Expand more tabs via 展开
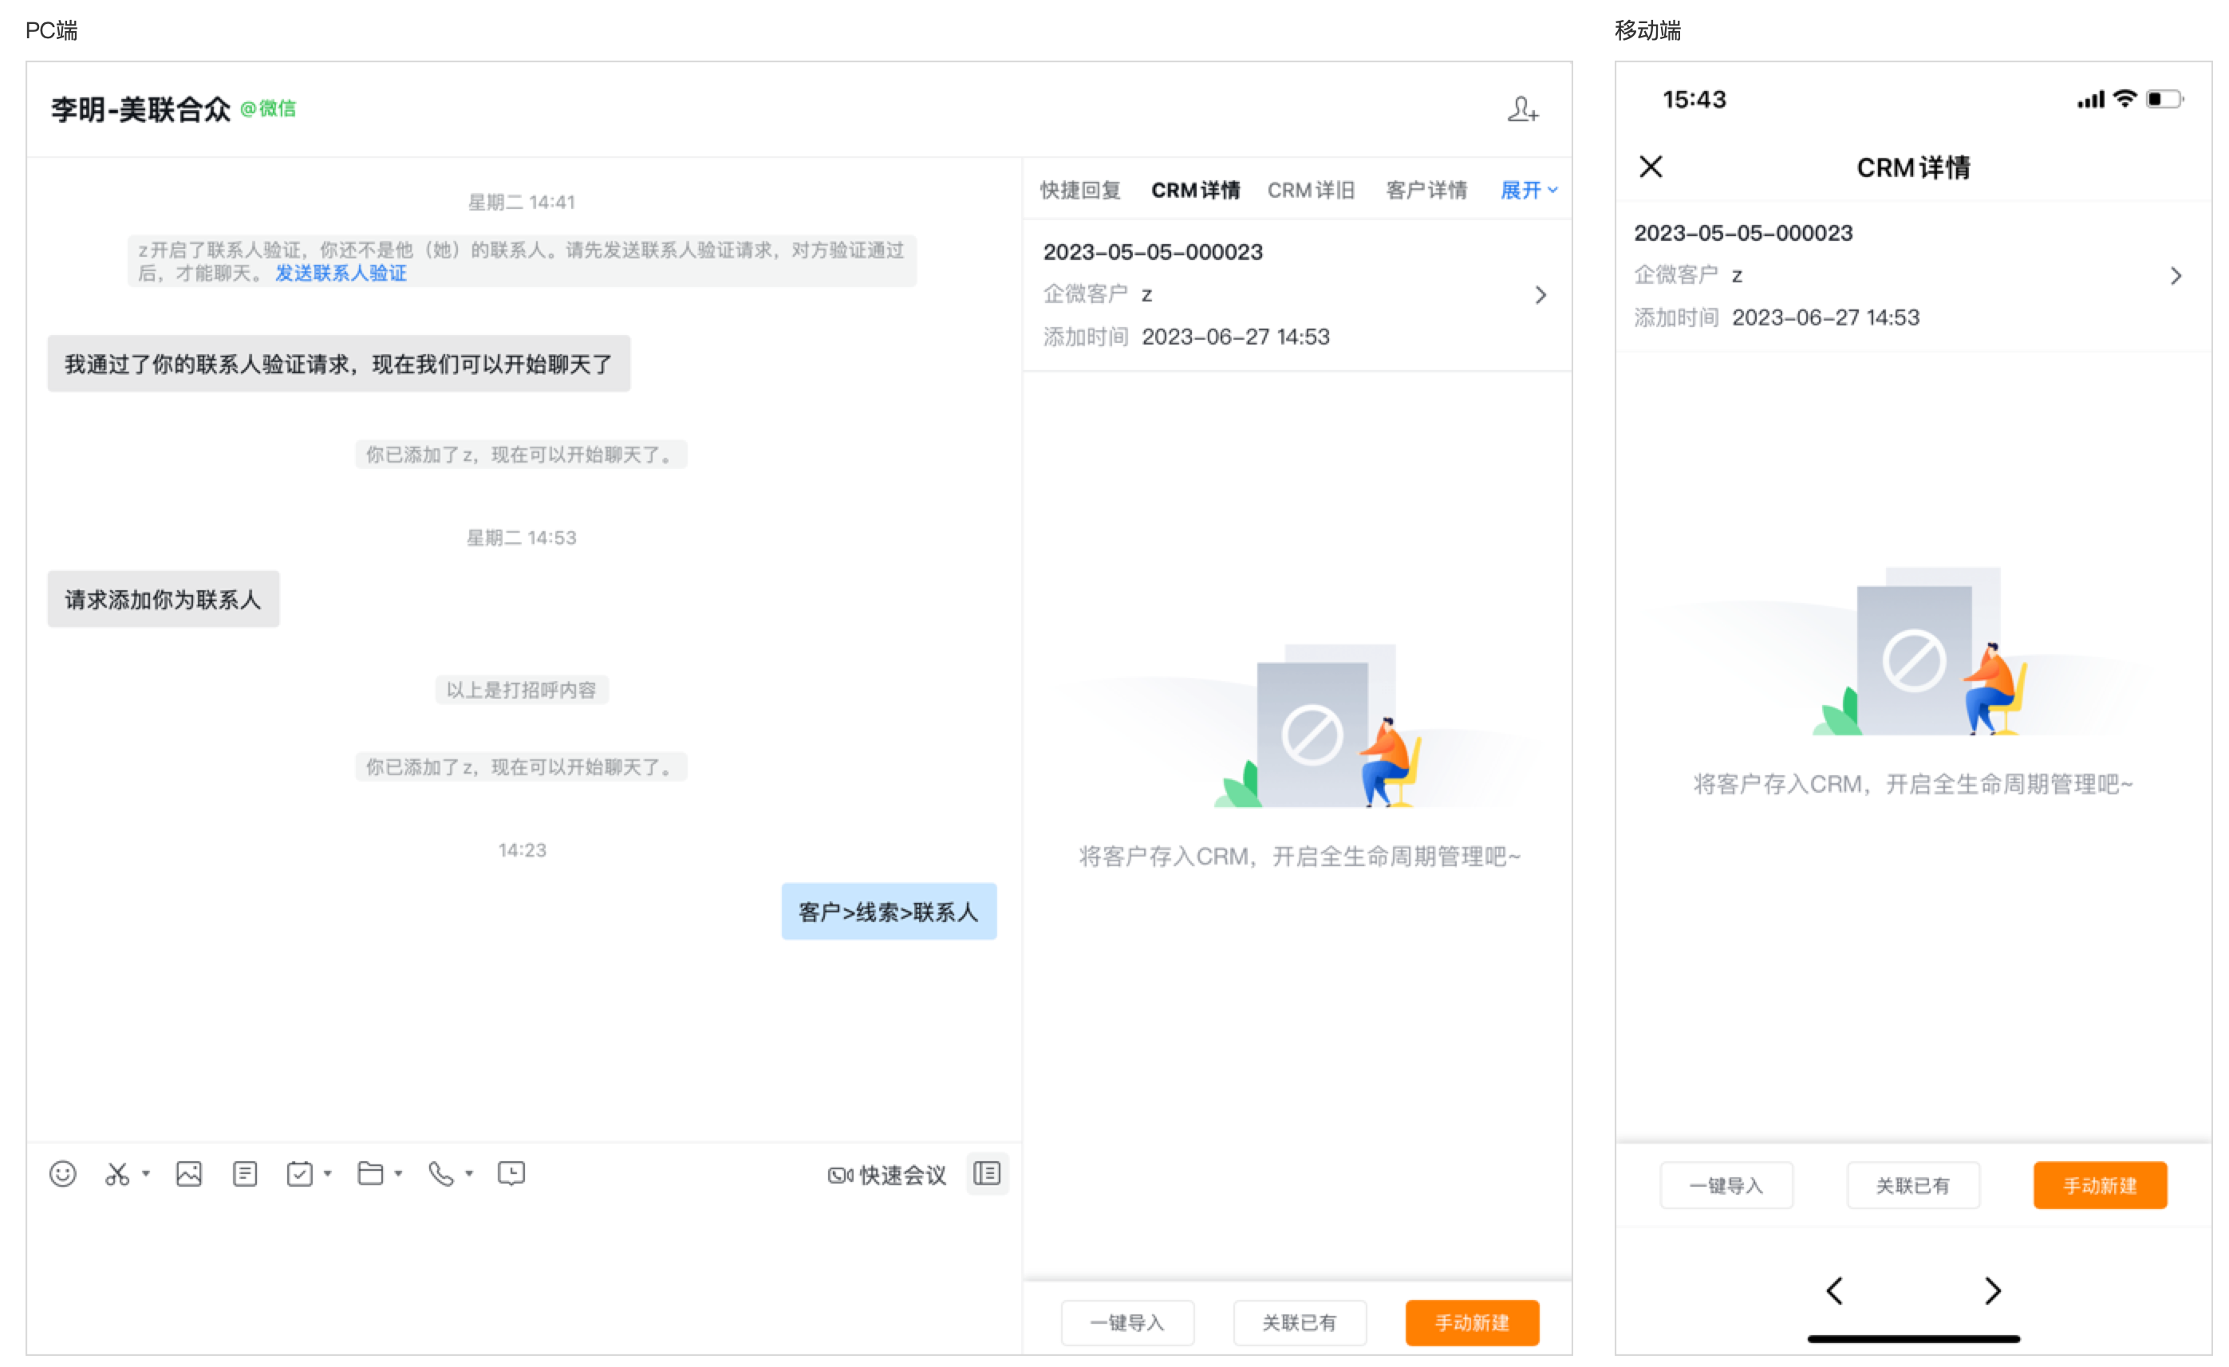 1527,190
